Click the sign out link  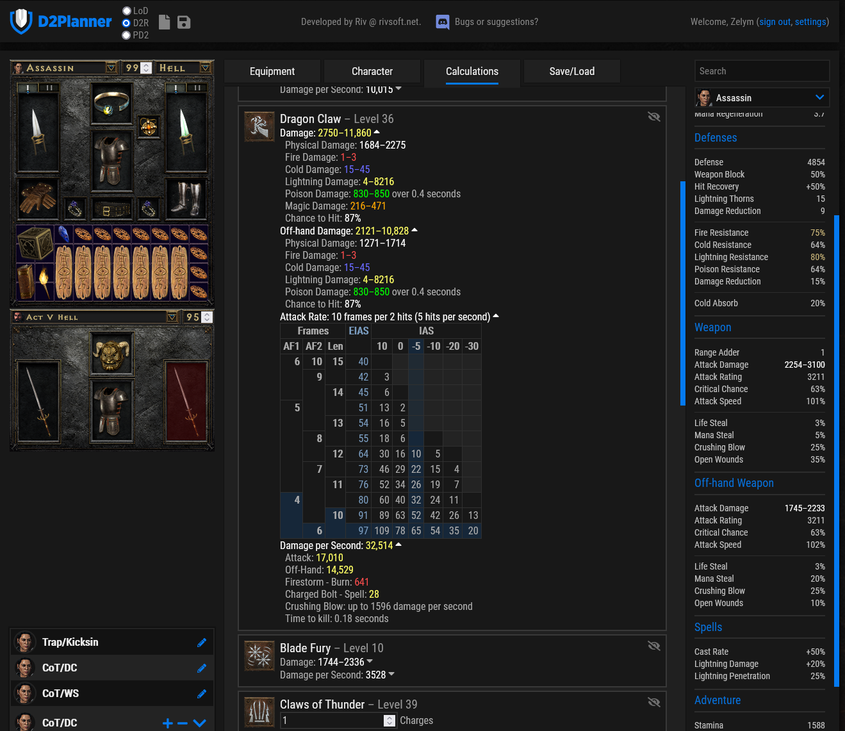[775, 22]
